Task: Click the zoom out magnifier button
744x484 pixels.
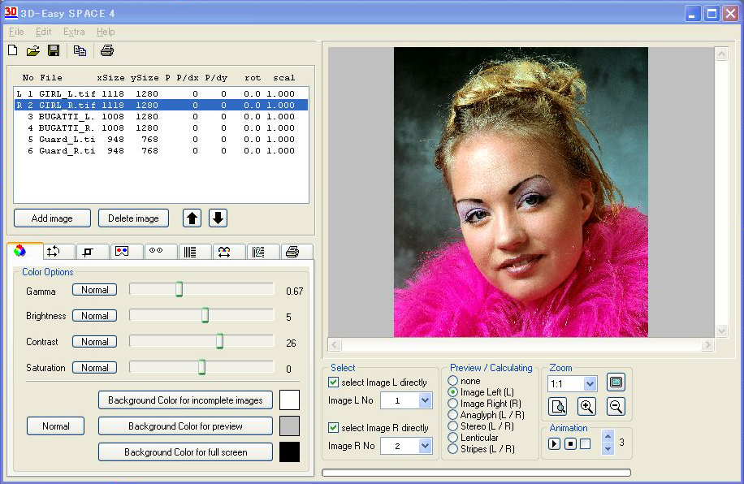Action: [616, 407]
